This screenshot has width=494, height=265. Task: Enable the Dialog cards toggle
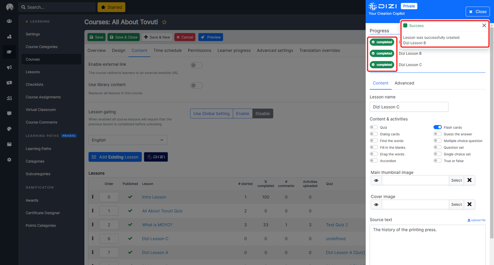pos(374,134)
